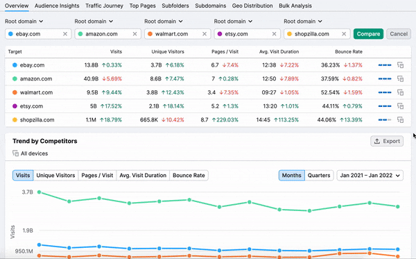The height and width of the screenshot is (259, 416).
Task: Open Root domain dropdown above ebay.com
Action: click(x=24, y=22)
